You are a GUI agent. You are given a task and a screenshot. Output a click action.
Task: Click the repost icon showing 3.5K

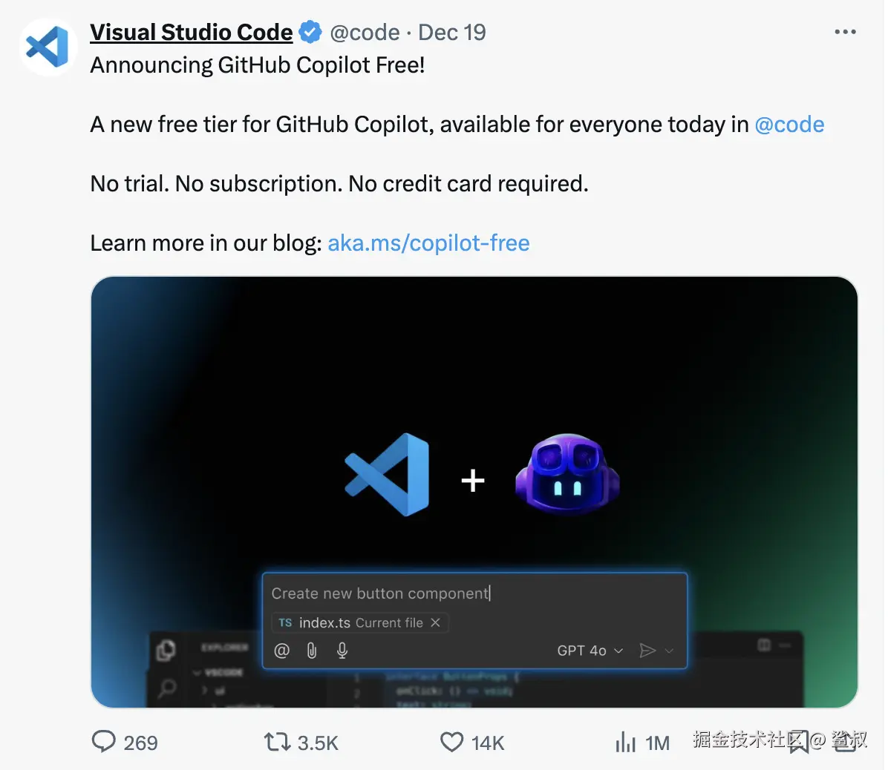pos(278,742)
